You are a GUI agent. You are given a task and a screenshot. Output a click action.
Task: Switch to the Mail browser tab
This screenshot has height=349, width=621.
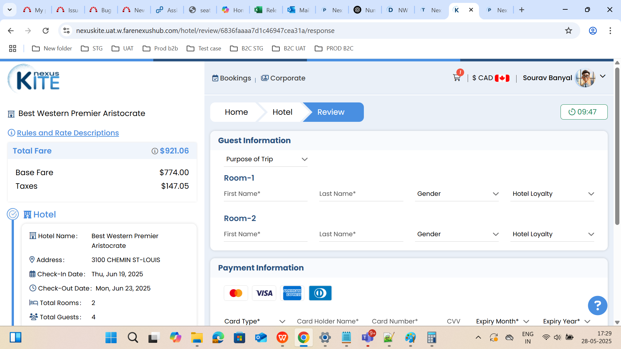pyautogui.click(x=298, y=10)
